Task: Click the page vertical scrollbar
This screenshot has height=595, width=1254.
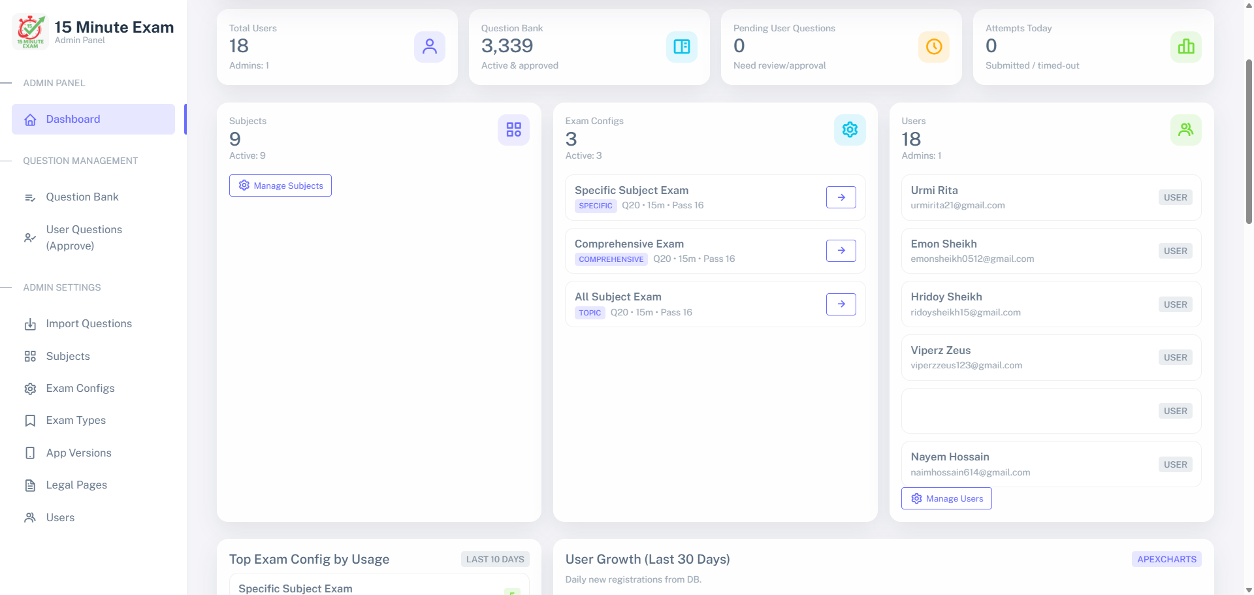Action: [x=1249, y=142]
